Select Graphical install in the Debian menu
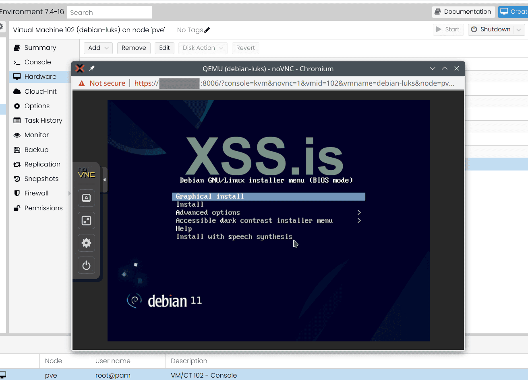The width and height of the screenshot is (528, 380). [x=269, y=196]
